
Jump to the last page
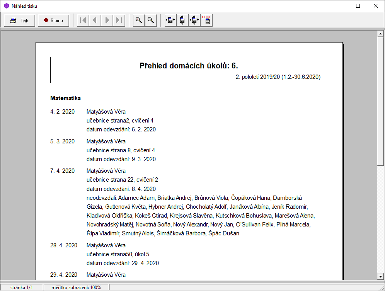(x=119, y=20)
